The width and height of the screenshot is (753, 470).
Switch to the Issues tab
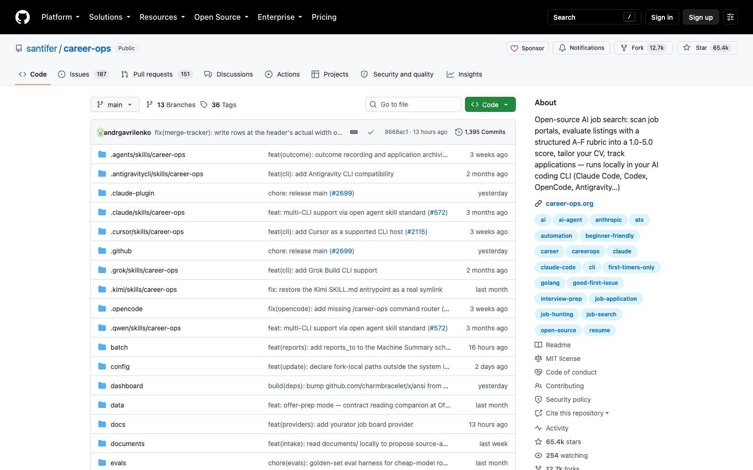83,74
